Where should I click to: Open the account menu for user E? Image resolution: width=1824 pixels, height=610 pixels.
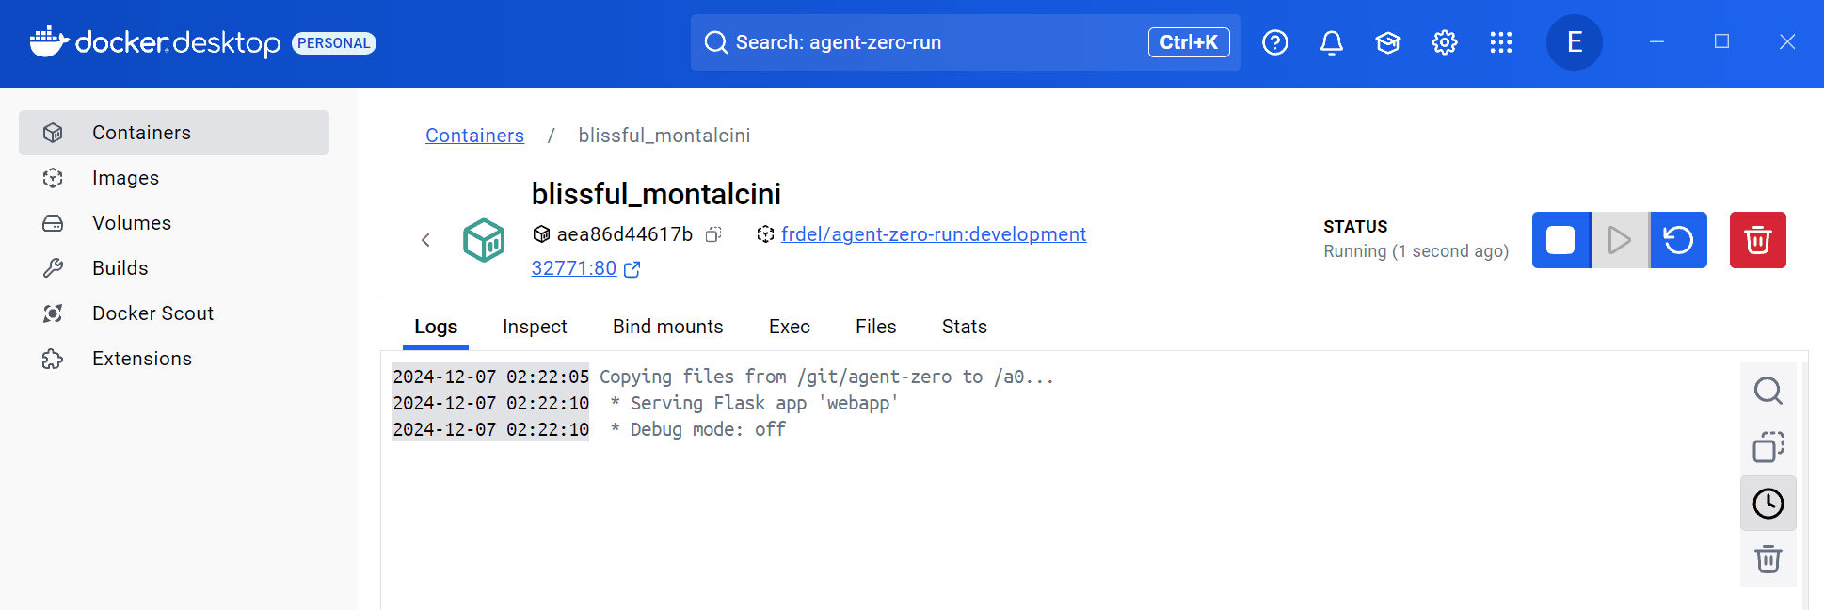[1574, 42]
